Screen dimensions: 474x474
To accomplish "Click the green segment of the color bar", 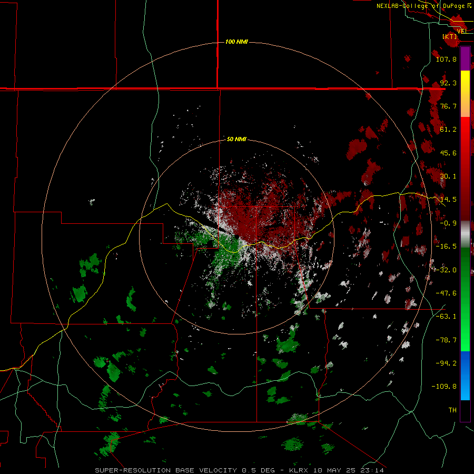I will [x=465, y=299].
